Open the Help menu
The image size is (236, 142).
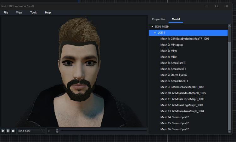48,12
